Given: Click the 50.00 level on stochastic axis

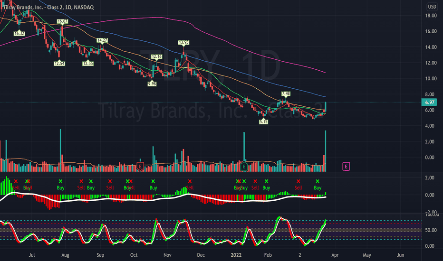Looking at the screenshot, I should [431, 230].
